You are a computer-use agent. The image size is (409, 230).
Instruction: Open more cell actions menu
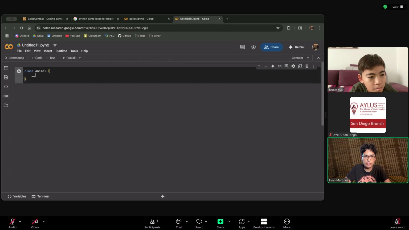pos(314,66)
